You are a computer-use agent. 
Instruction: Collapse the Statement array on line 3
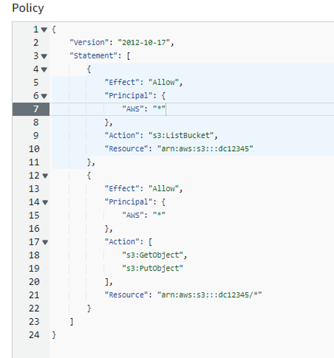[x=44, y=56]
